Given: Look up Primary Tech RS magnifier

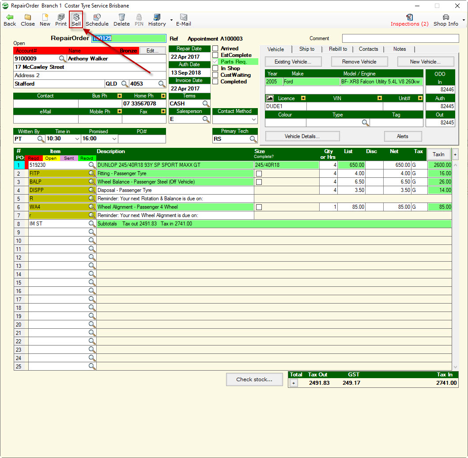Looking at the screenshot, I should pos(253,139).
